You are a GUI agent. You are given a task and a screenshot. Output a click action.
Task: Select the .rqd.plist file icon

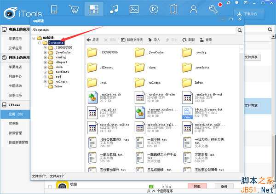pyautogui.click(x=92, y=113)
